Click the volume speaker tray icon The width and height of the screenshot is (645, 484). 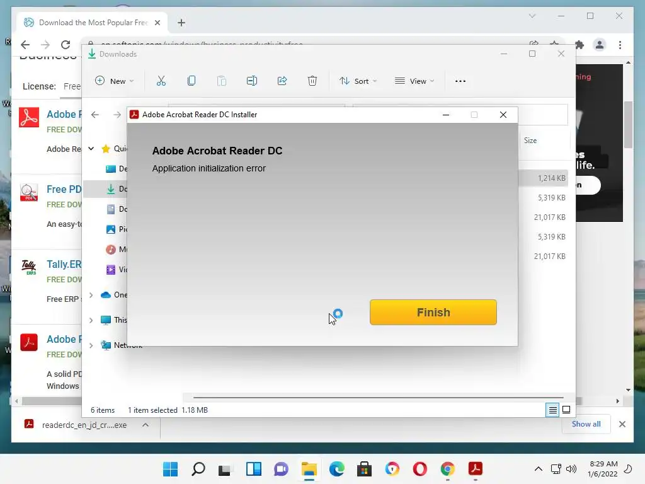571,469
